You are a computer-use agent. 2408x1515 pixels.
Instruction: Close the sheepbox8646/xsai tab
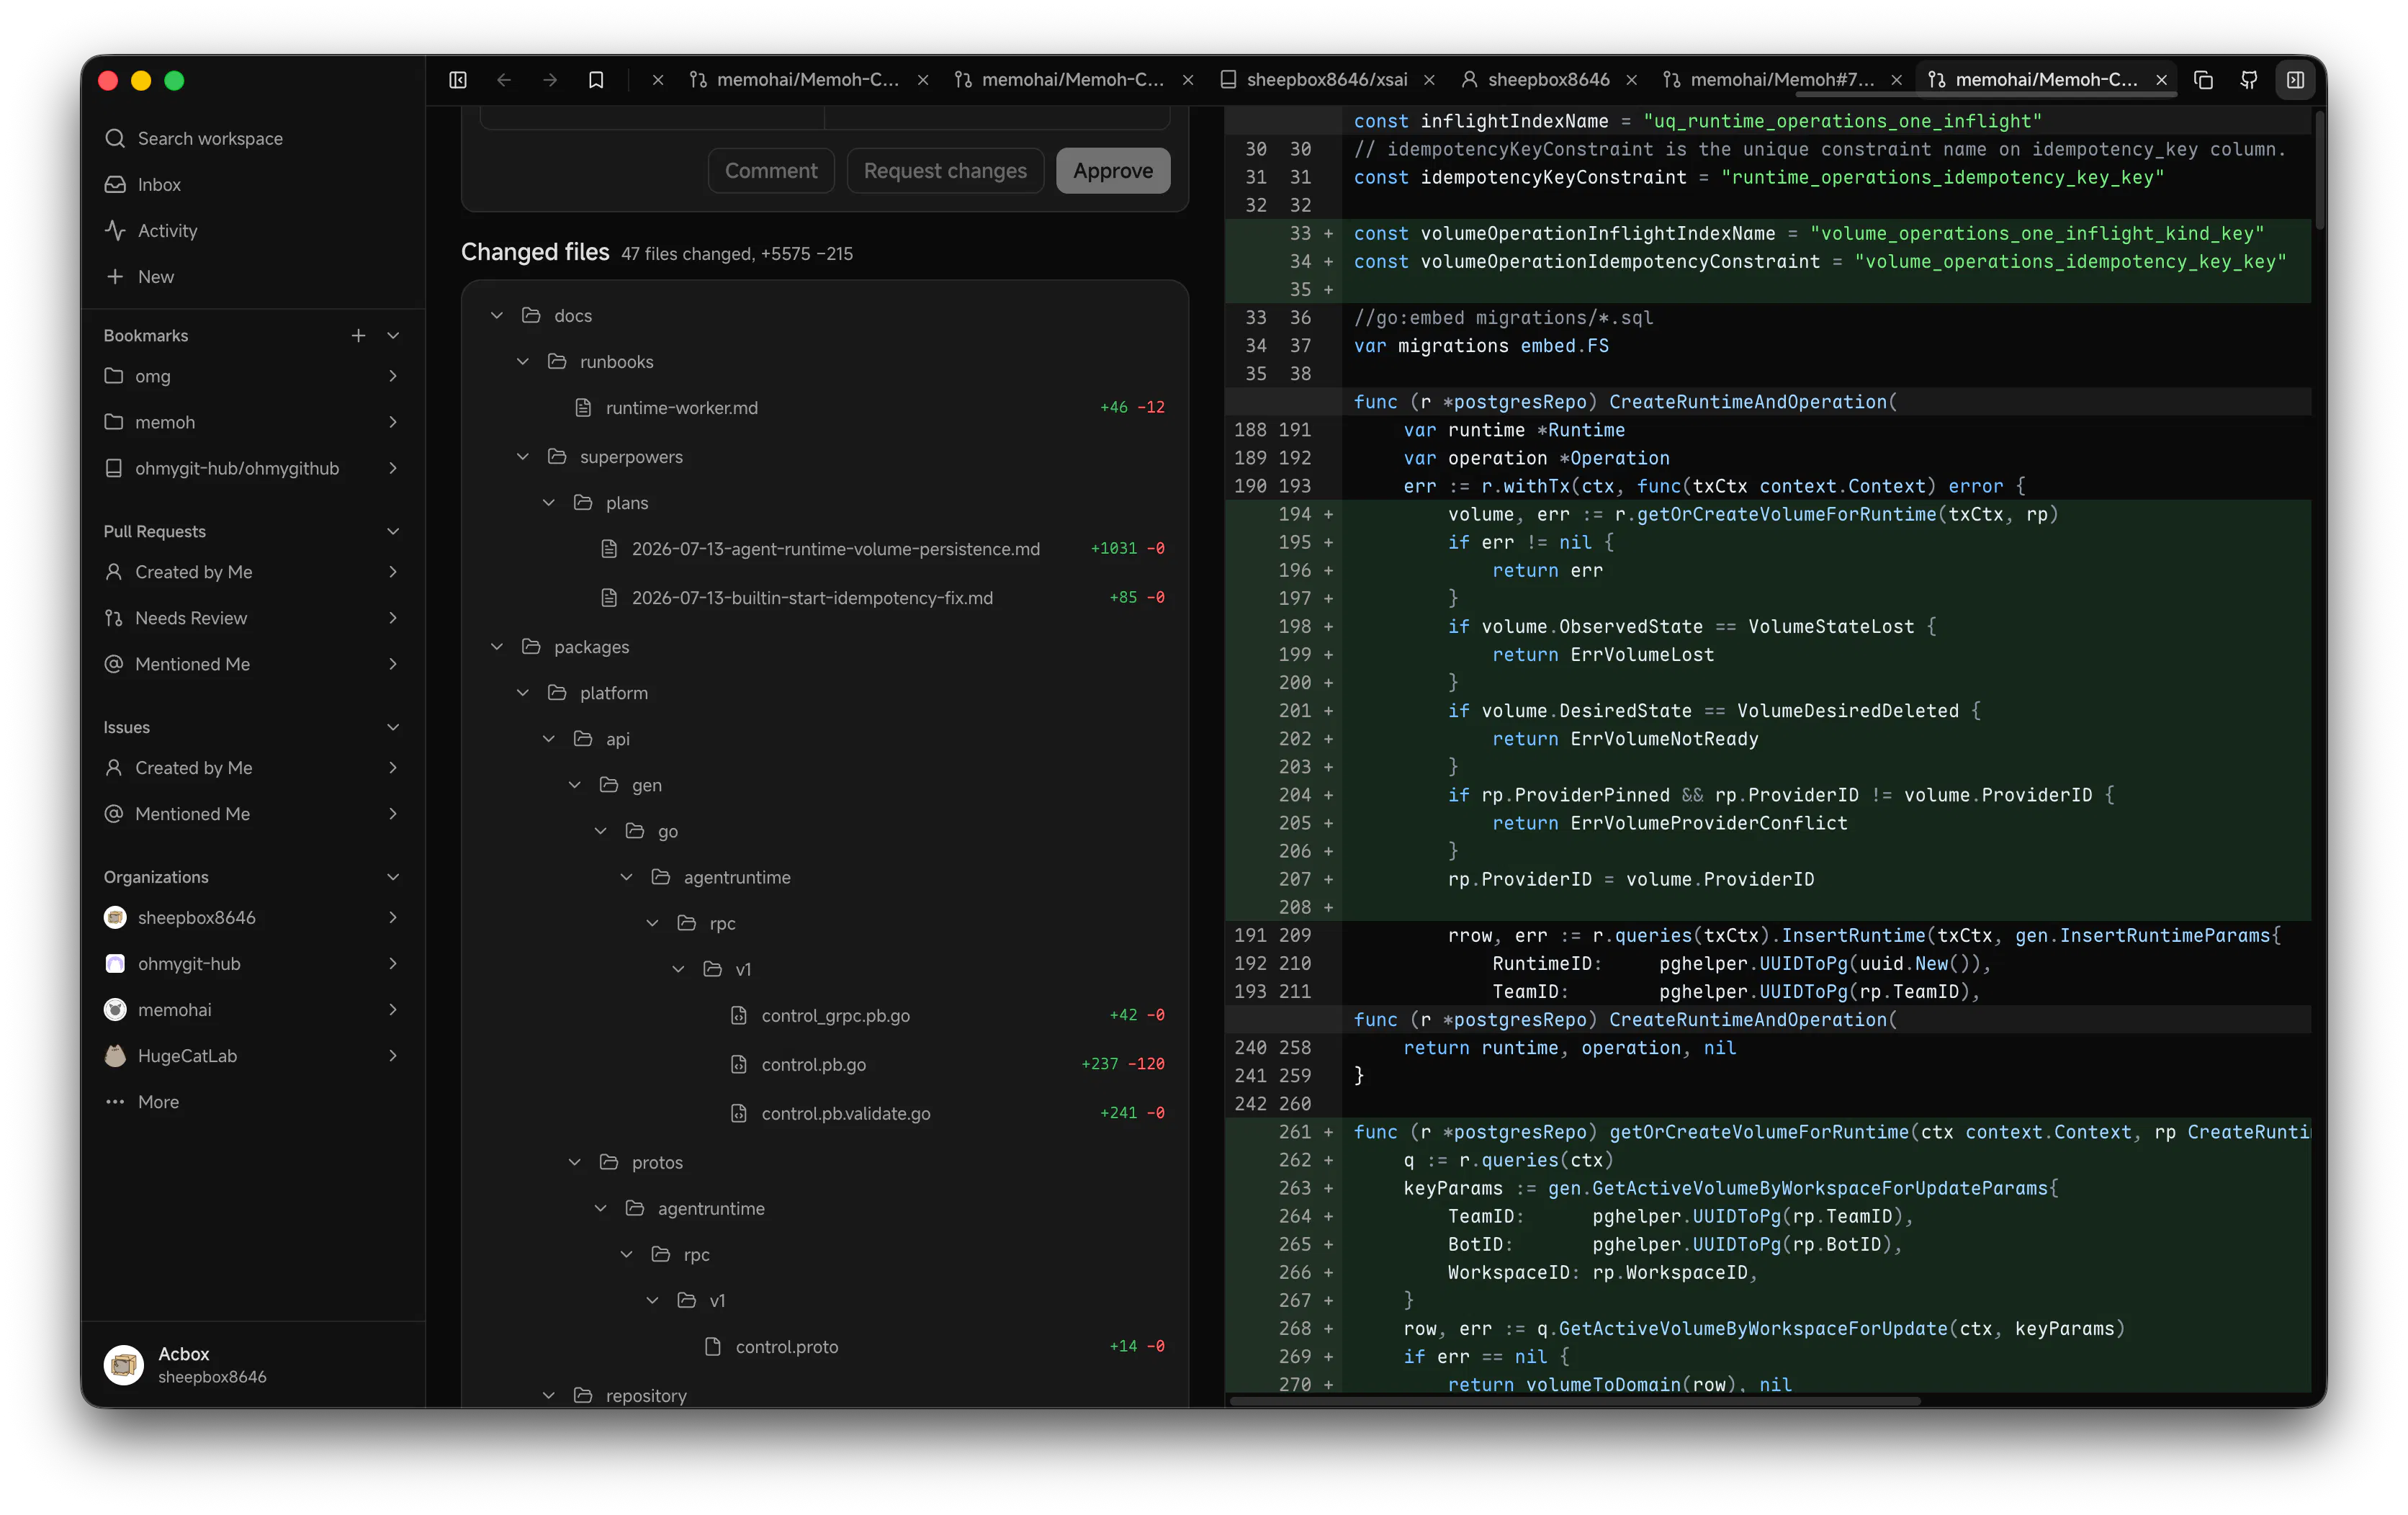pyautogui.click(x=1429, y=80)
